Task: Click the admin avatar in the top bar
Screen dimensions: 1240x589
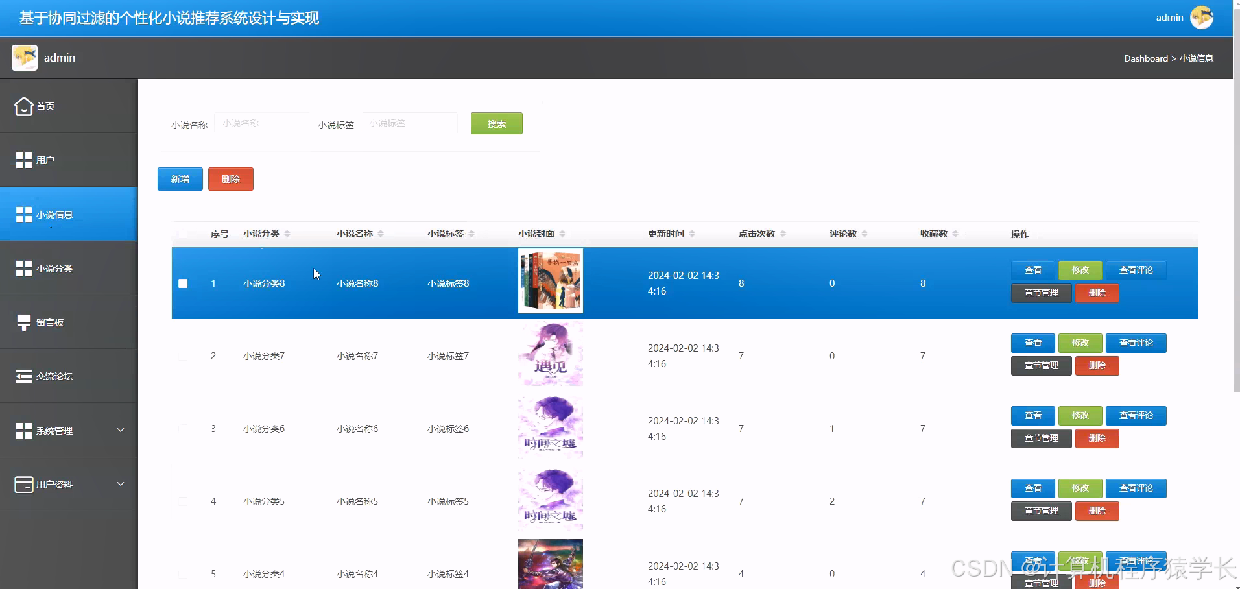Action: pos(1202,18)
